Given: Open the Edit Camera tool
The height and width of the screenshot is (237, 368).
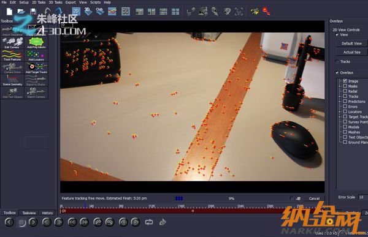Looking at the screenshot, I should pyautogui.click(x=12, y=43).
